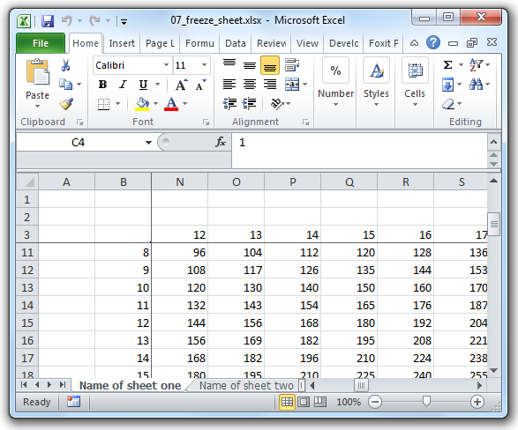Image resolution: width=518 pixels, height=430 pixels.
Task: Click the red Font Color swatch
Action: pos(171,104)
